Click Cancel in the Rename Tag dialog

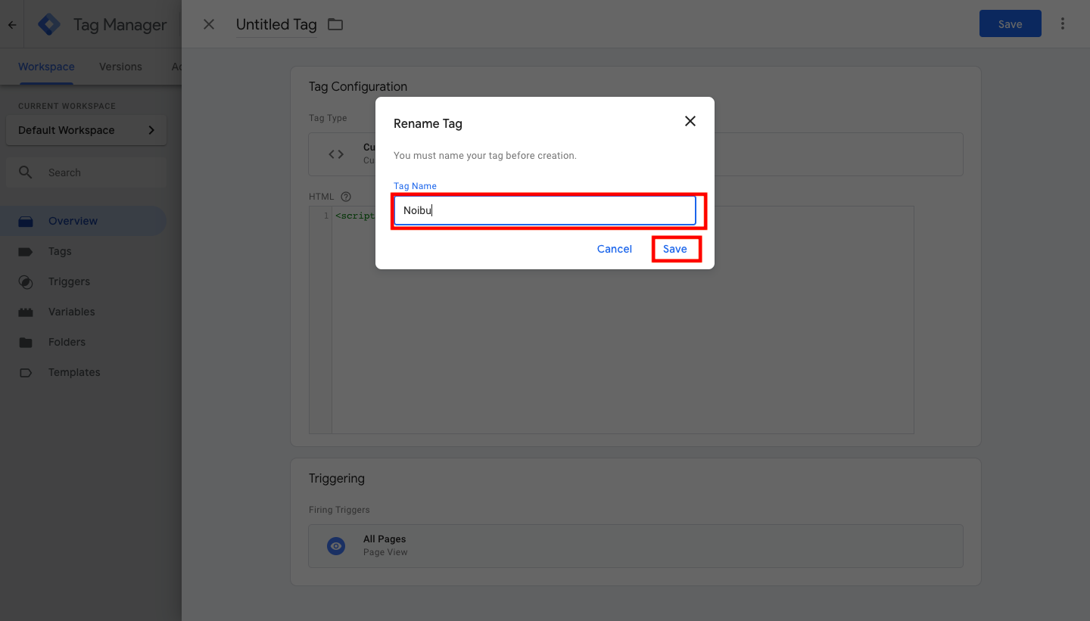coord(614,249)
